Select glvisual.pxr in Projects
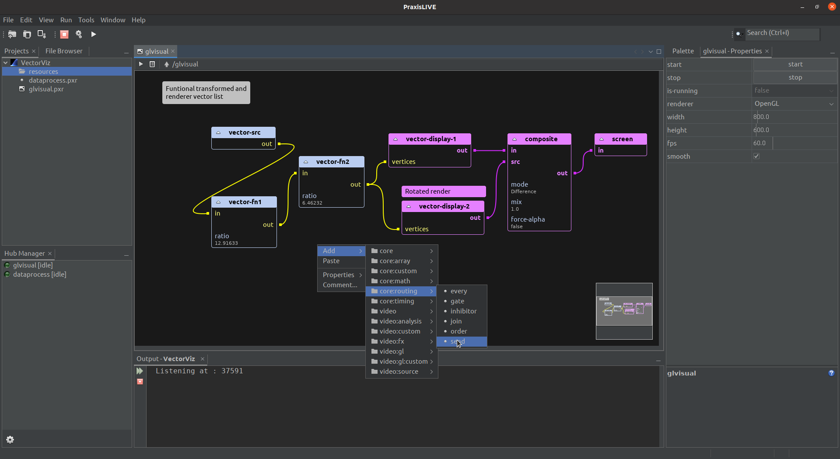Viewport: 840px width, 459px height. [x=46, y=89]
